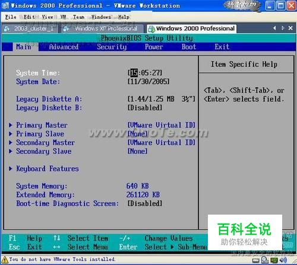The image size is (297, 265).
Task: Go to the Exit BIOS menu
Action: click(222, 47)
